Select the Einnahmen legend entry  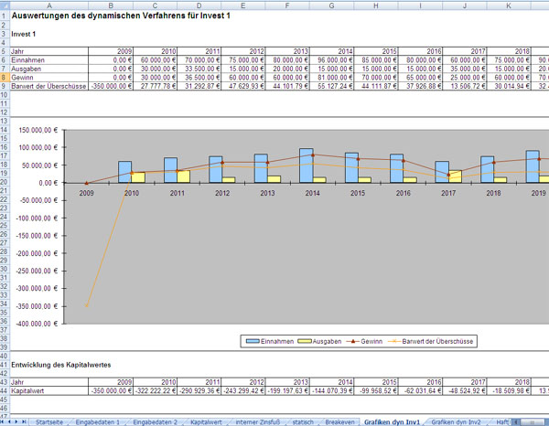click(x=270, y=341)
